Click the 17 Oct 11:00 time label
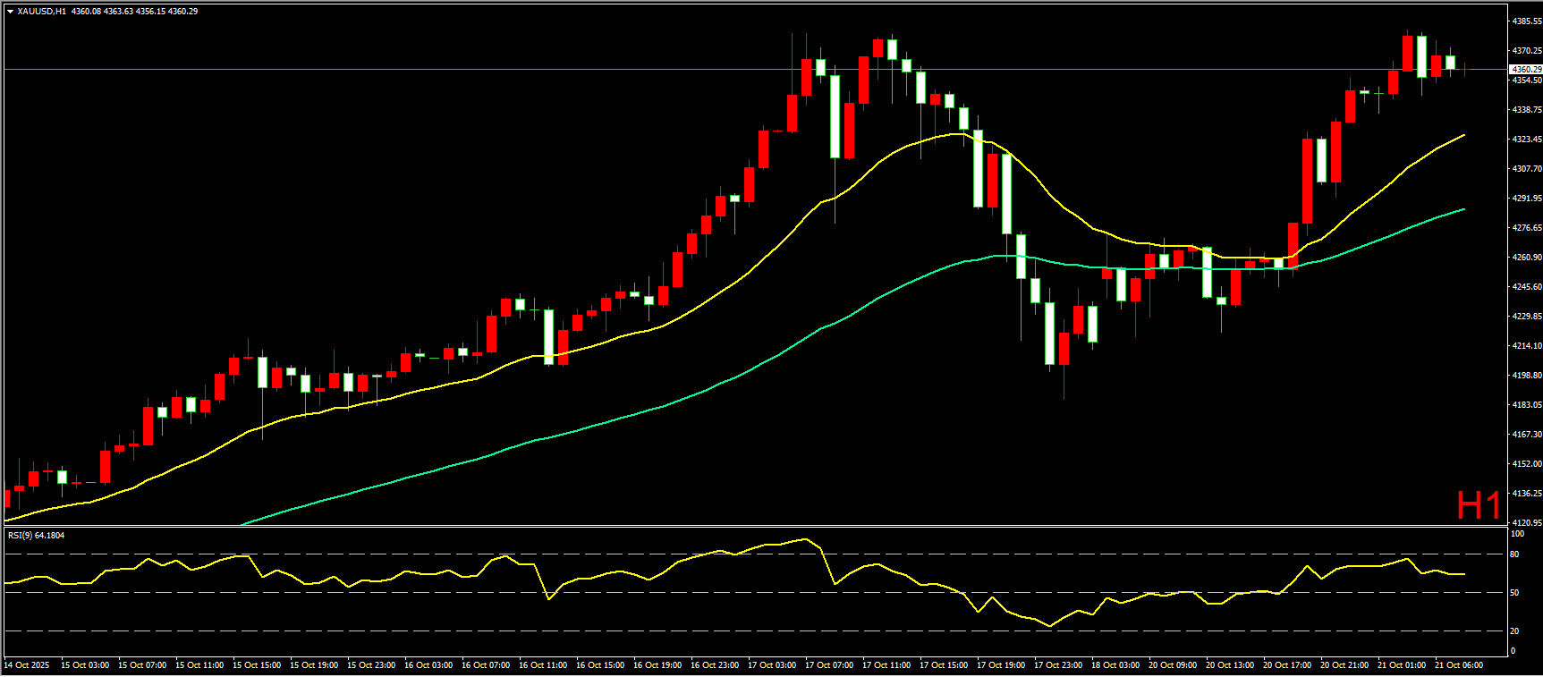The height and width of the screenshot is (677, 1543). (x=886, y=665)
